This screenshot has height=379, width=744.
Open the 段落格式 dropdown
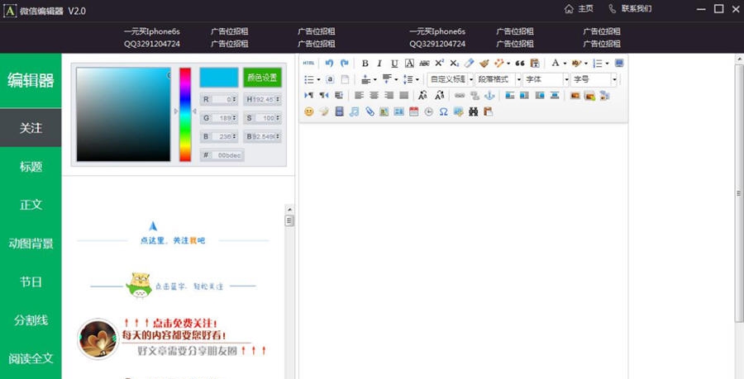(498, 79)
